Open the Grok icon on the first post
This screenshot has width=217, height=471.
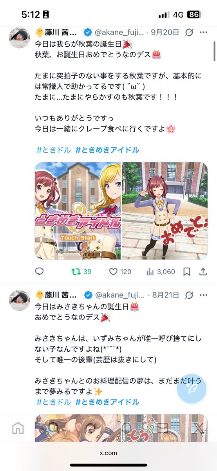(189, 32)
